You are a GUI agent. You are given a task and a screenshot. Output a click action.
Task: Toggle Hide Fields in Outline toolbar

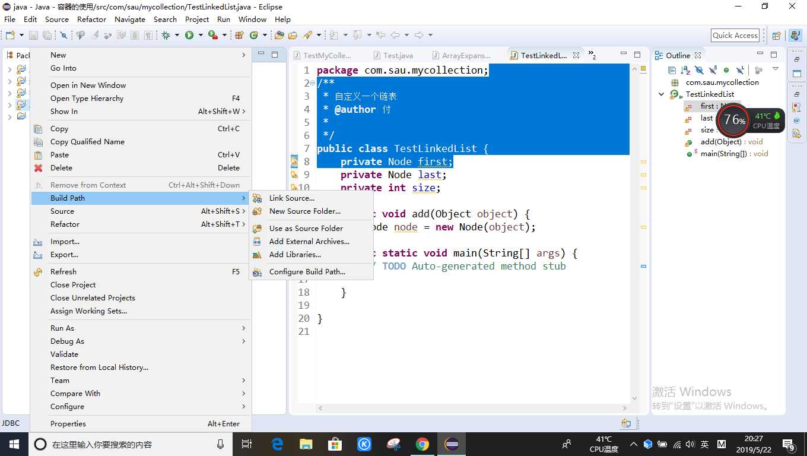click(699, 70)
